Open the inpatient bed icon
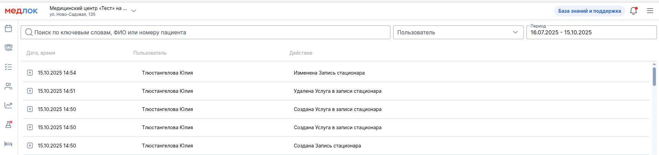659x155 pixels. [9, 144]
